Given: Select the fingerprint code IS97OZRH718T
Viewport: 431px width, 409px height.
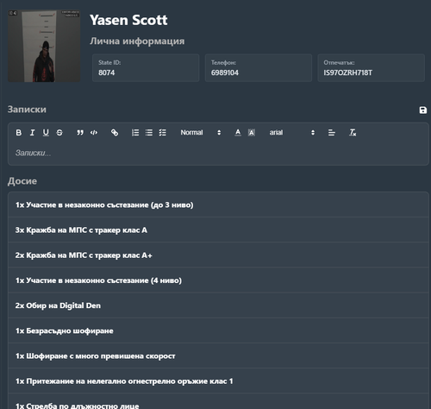Looking at the screenshot, I should coord(347,72).
